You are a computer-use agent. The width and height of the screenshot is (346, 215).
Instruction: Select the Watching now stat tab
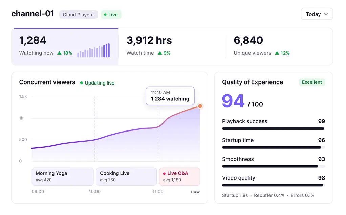coord(65,46)
